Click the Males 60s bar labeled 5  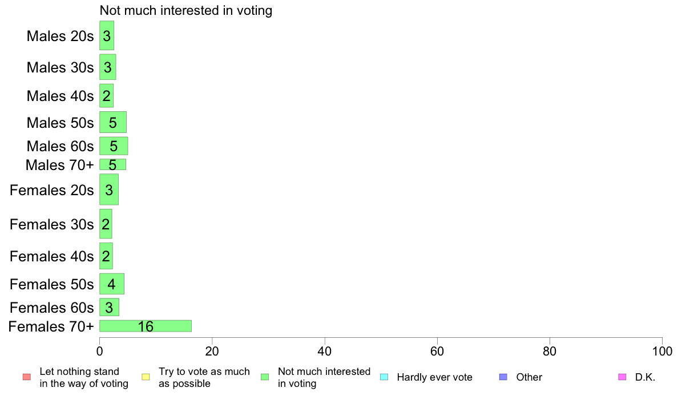[x=114, y=146]
